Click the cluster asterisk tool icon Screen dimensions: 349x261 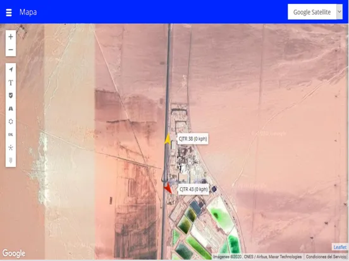(11, 148)
